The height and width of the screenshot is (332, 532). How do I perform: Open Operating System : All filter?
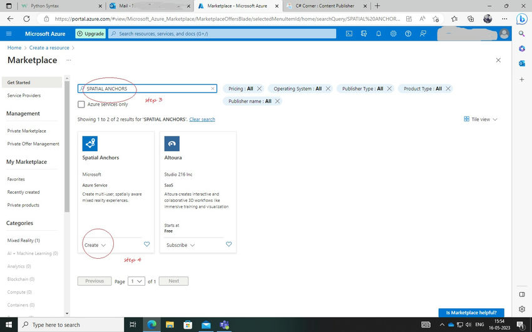pos(297,88)
